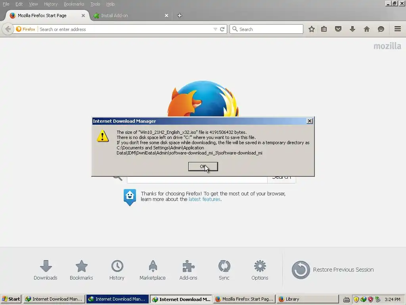
Task: Open the Edit menu
Action: pyautogui.click(x=19, y=4)
